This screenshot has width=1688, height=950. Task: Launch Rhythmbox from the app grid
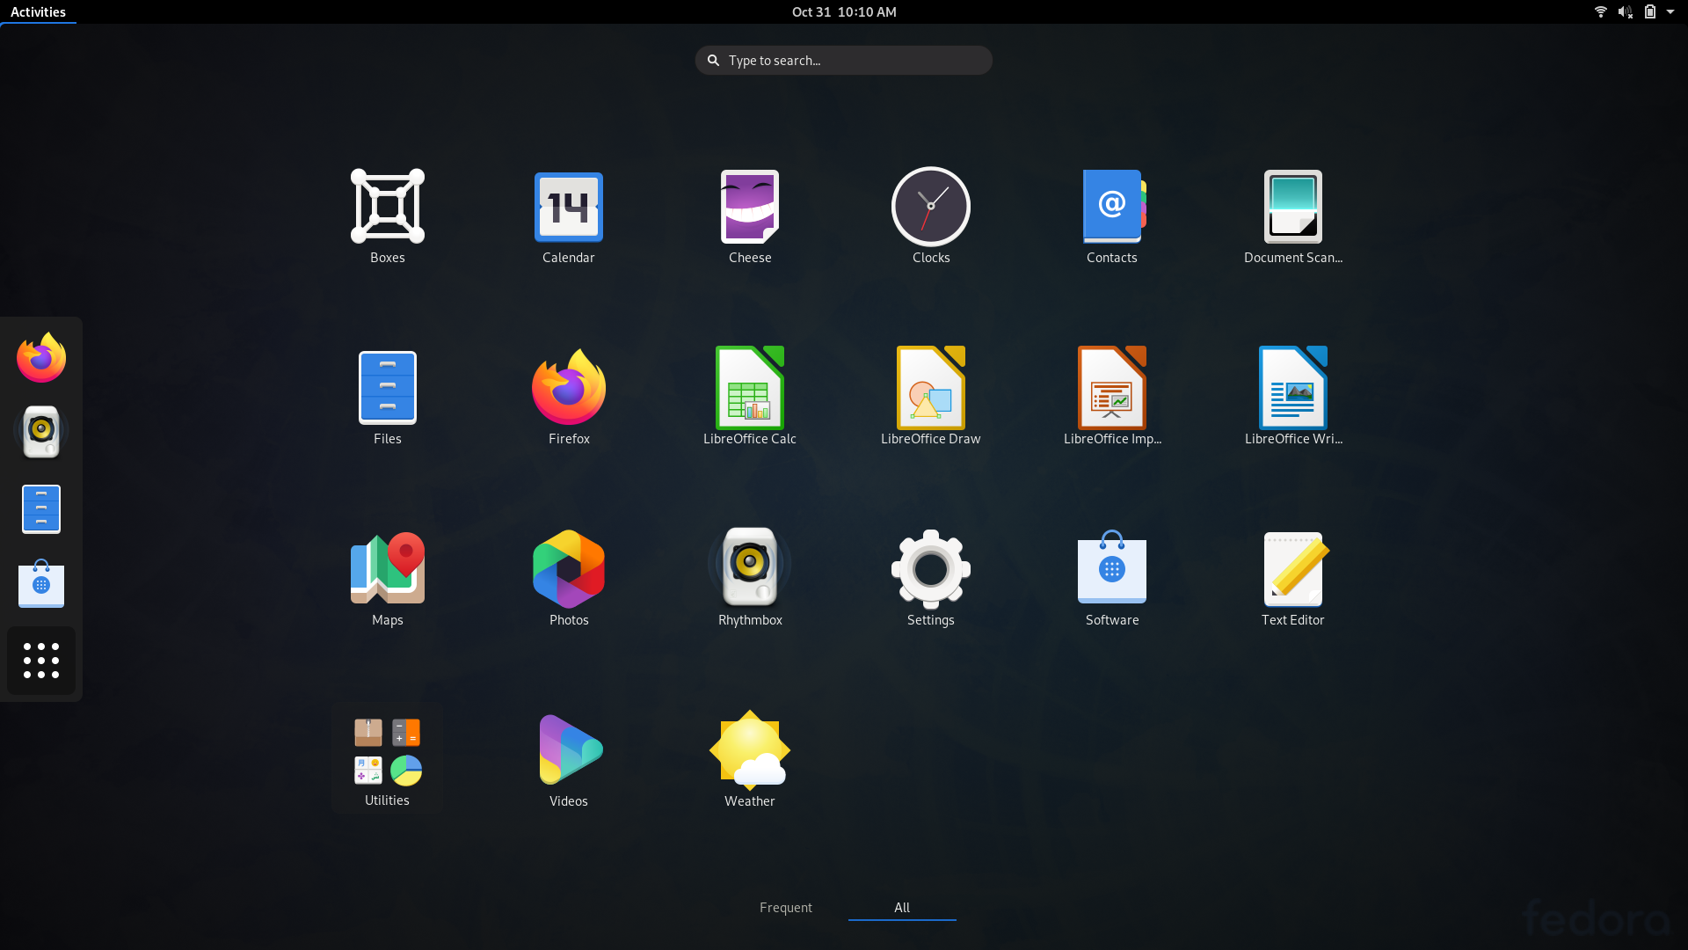[750, 579]
